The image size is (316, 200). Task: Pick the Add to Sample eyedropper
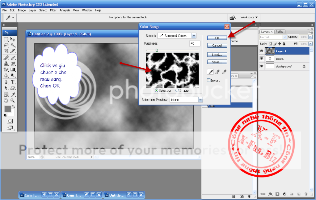point(217,72)
